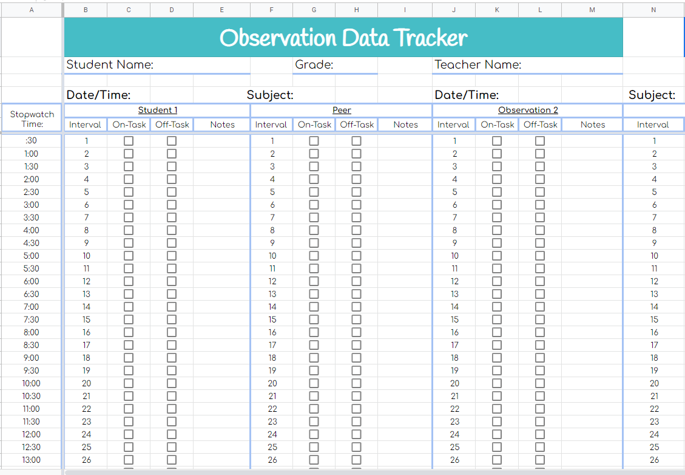Click the Teacher Name field
Viewport: 685px width, 475px height.
(x=527, y=65)
